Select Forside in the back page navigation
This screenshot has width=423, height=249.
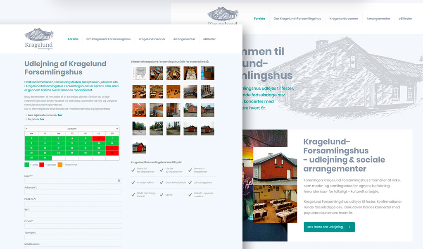click(259, 19)
